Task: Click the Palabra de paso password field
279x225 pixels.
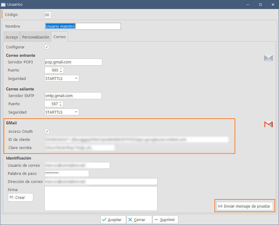Action: 67,174
